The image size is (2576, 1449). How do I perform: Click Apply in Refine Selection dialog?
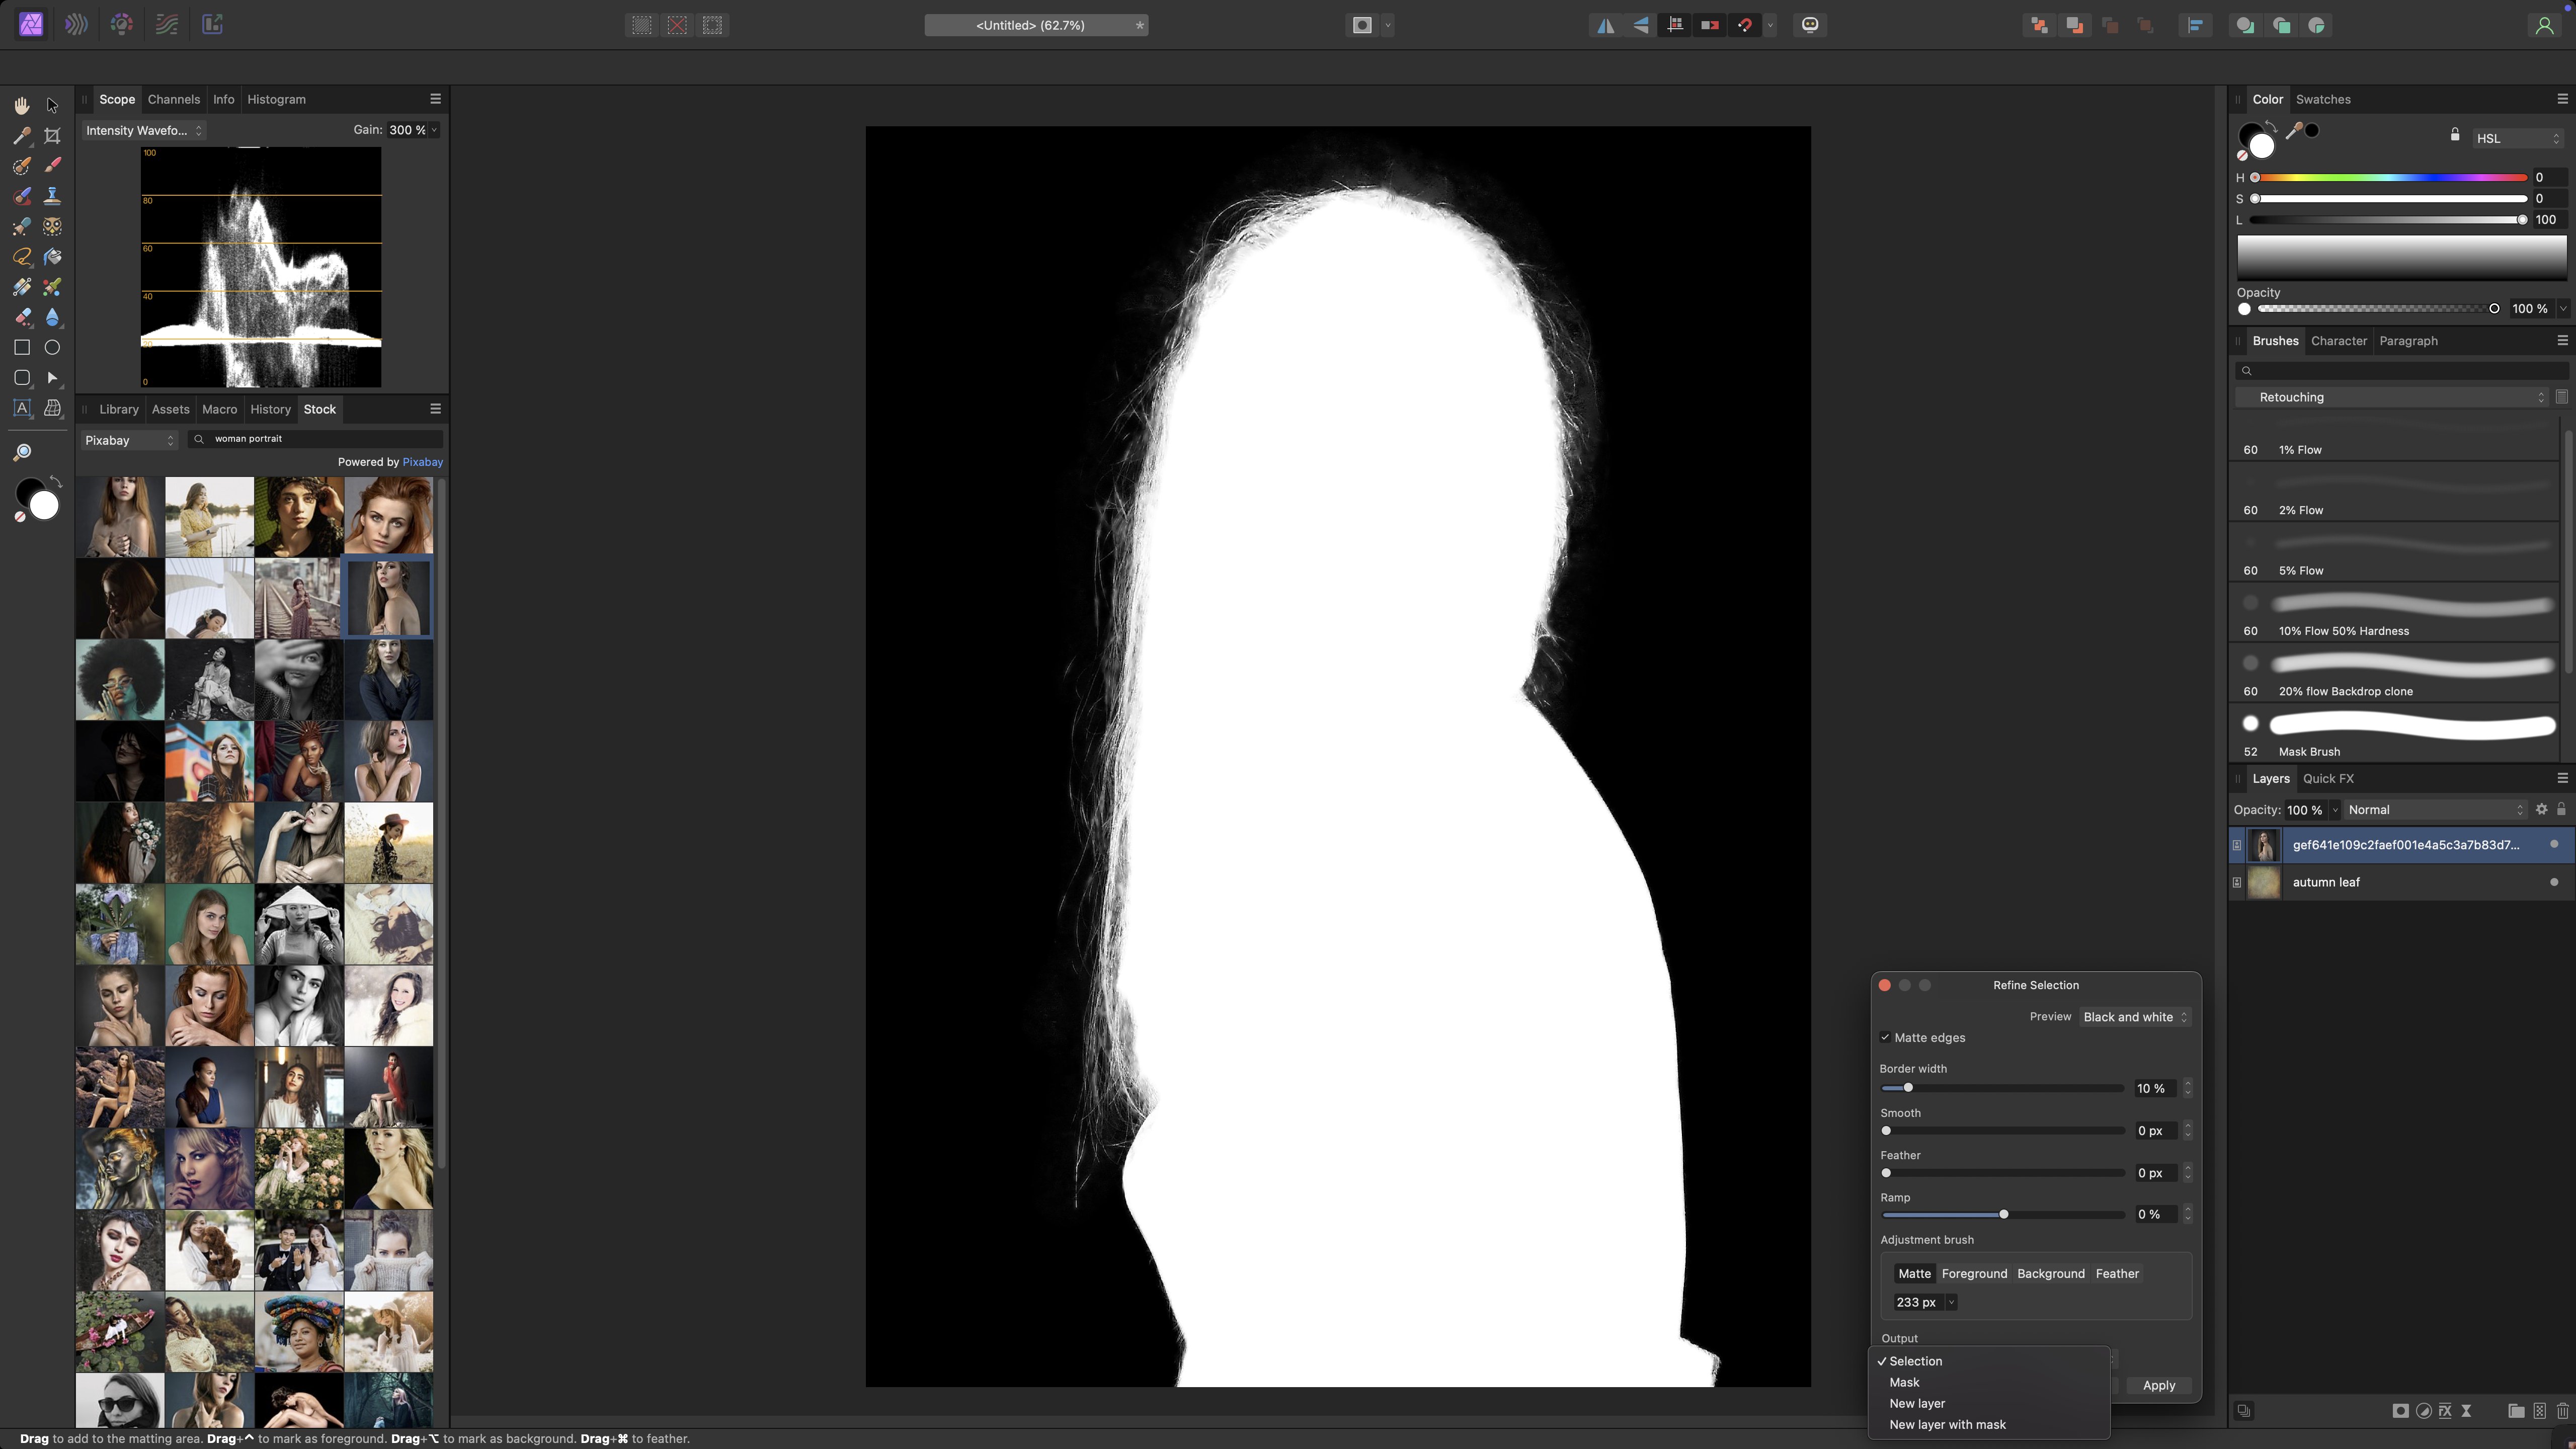pyautogui.click(x=2158, y=1385)
